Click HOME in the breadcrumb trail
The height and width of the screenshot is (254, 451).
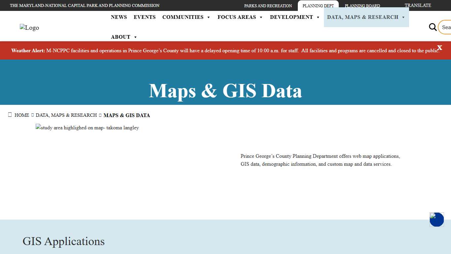[22, 115]
